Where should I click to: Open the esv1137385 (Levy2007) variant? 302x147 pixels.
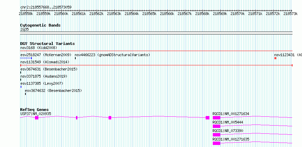(x=42, y=83)
